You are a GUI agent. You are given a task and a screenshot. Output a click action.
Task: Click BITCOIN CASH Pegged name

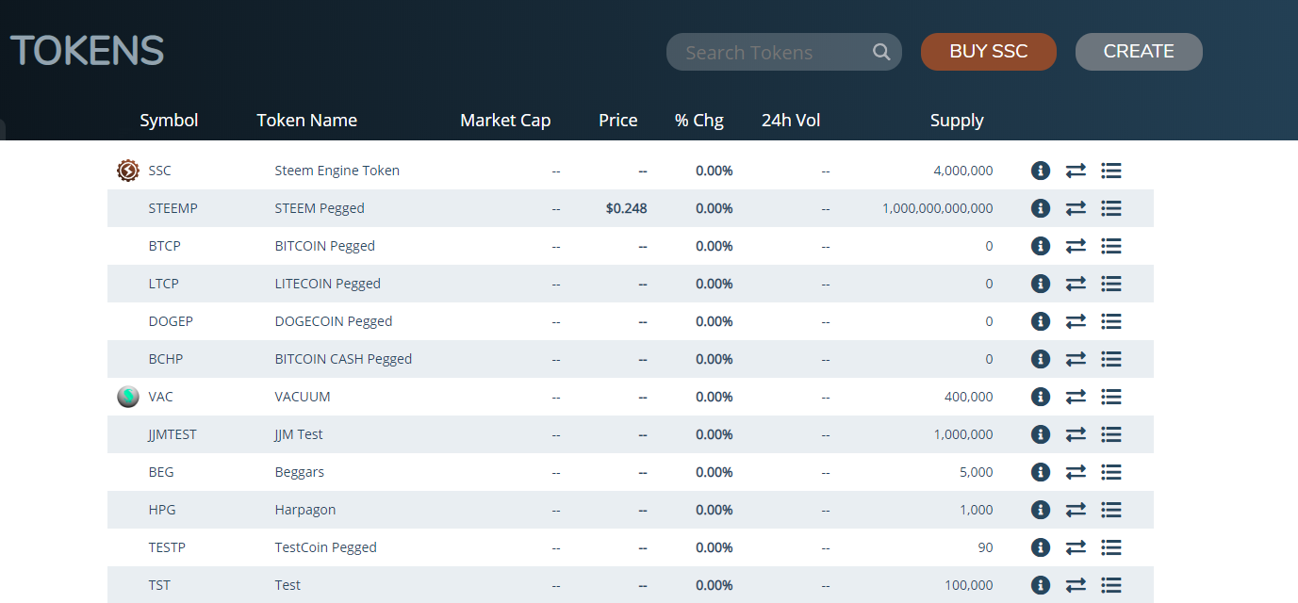tap(343, 359)
